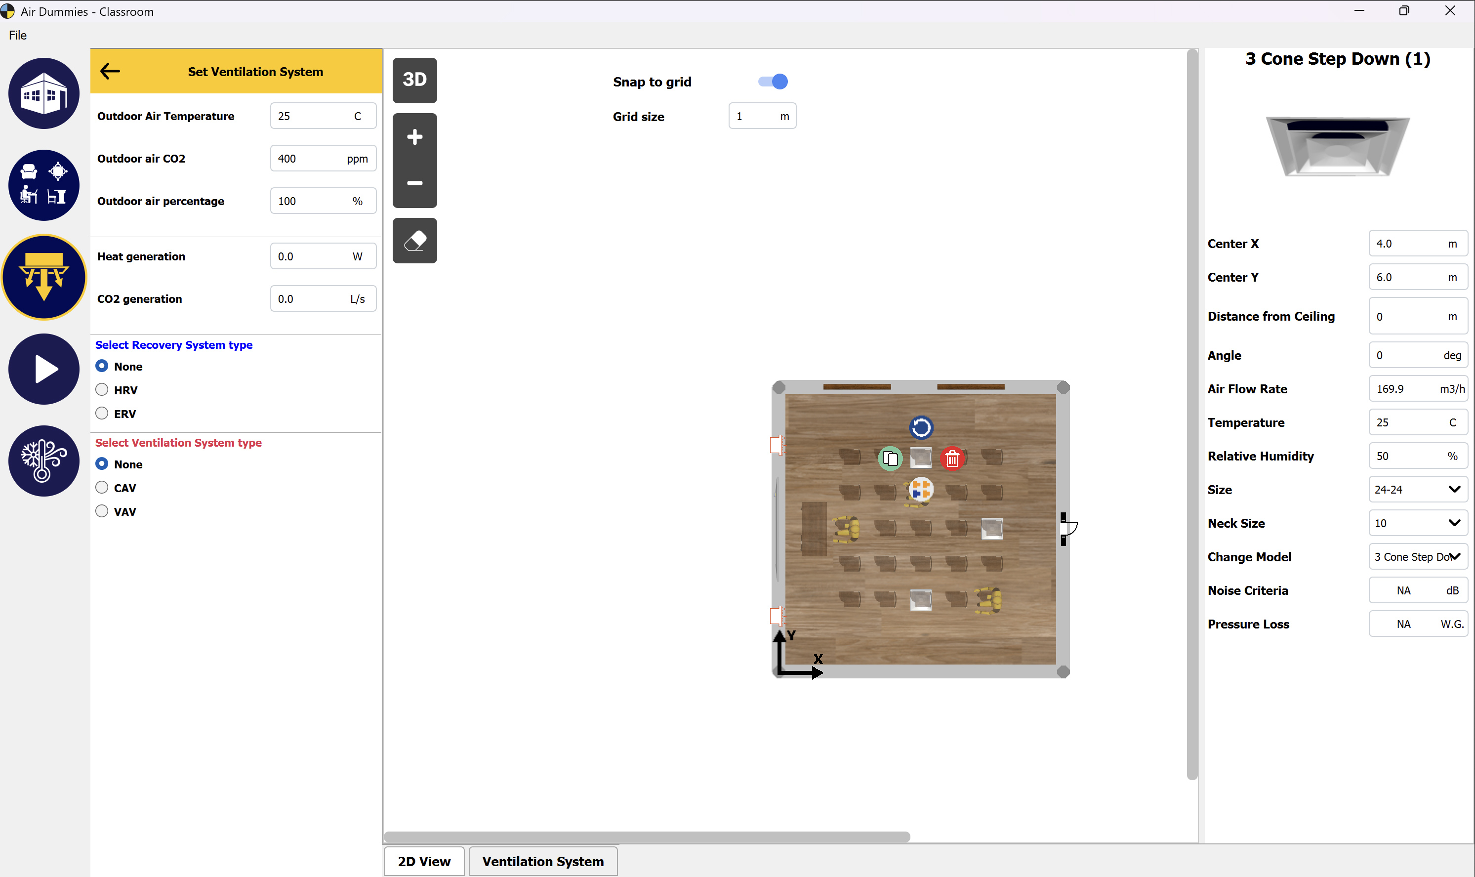
Task: Open the Neck Size dropdown
Action: (x=1417, y=523)
